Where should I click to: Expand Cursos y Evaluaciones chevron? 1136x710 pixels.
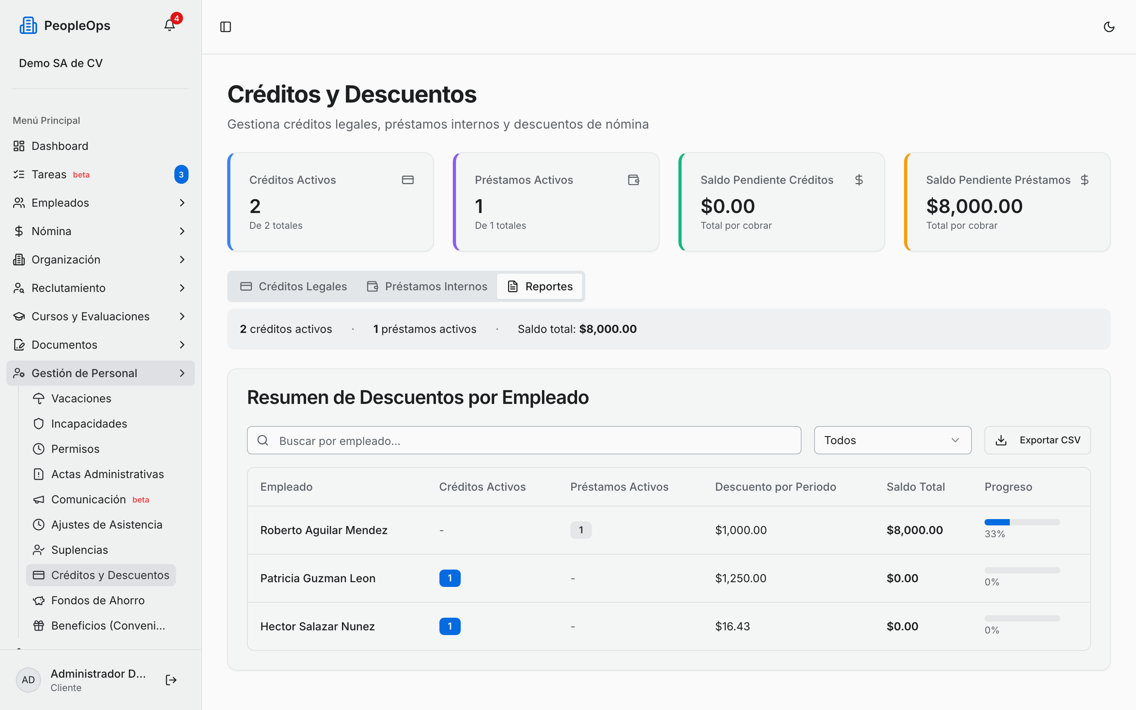coord(182,316)
